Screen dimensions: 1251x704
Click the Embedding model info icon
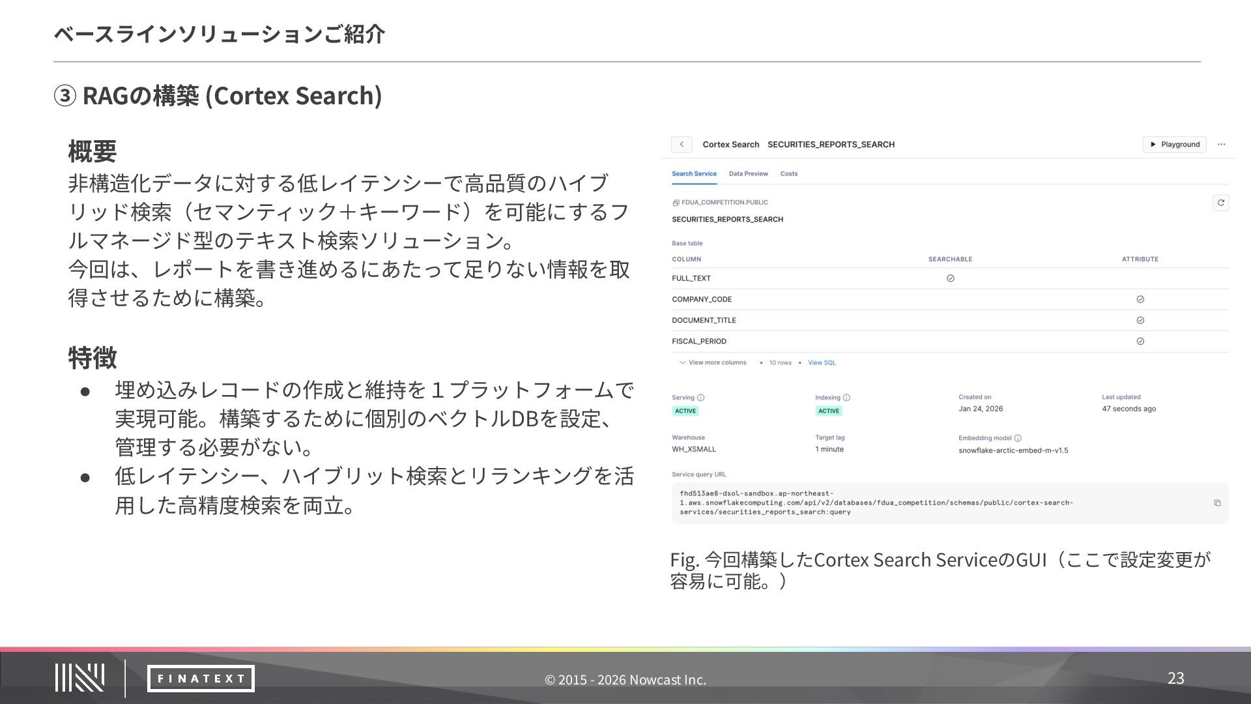point(1018,438)
